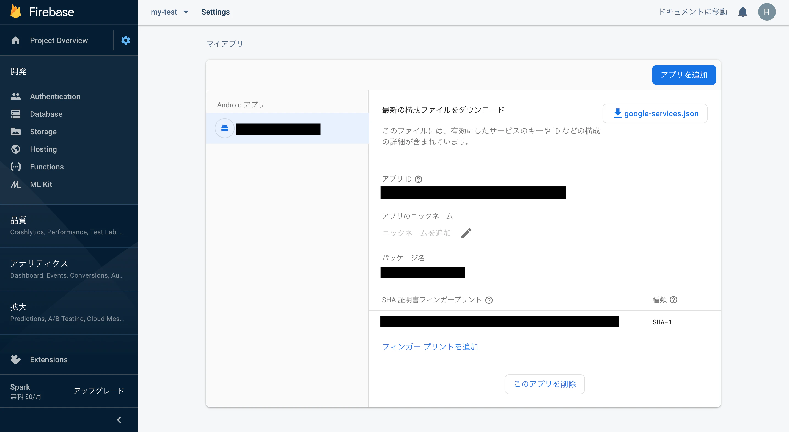
Task: Click the Database icon in sidebar
Action: pos(16,114)
